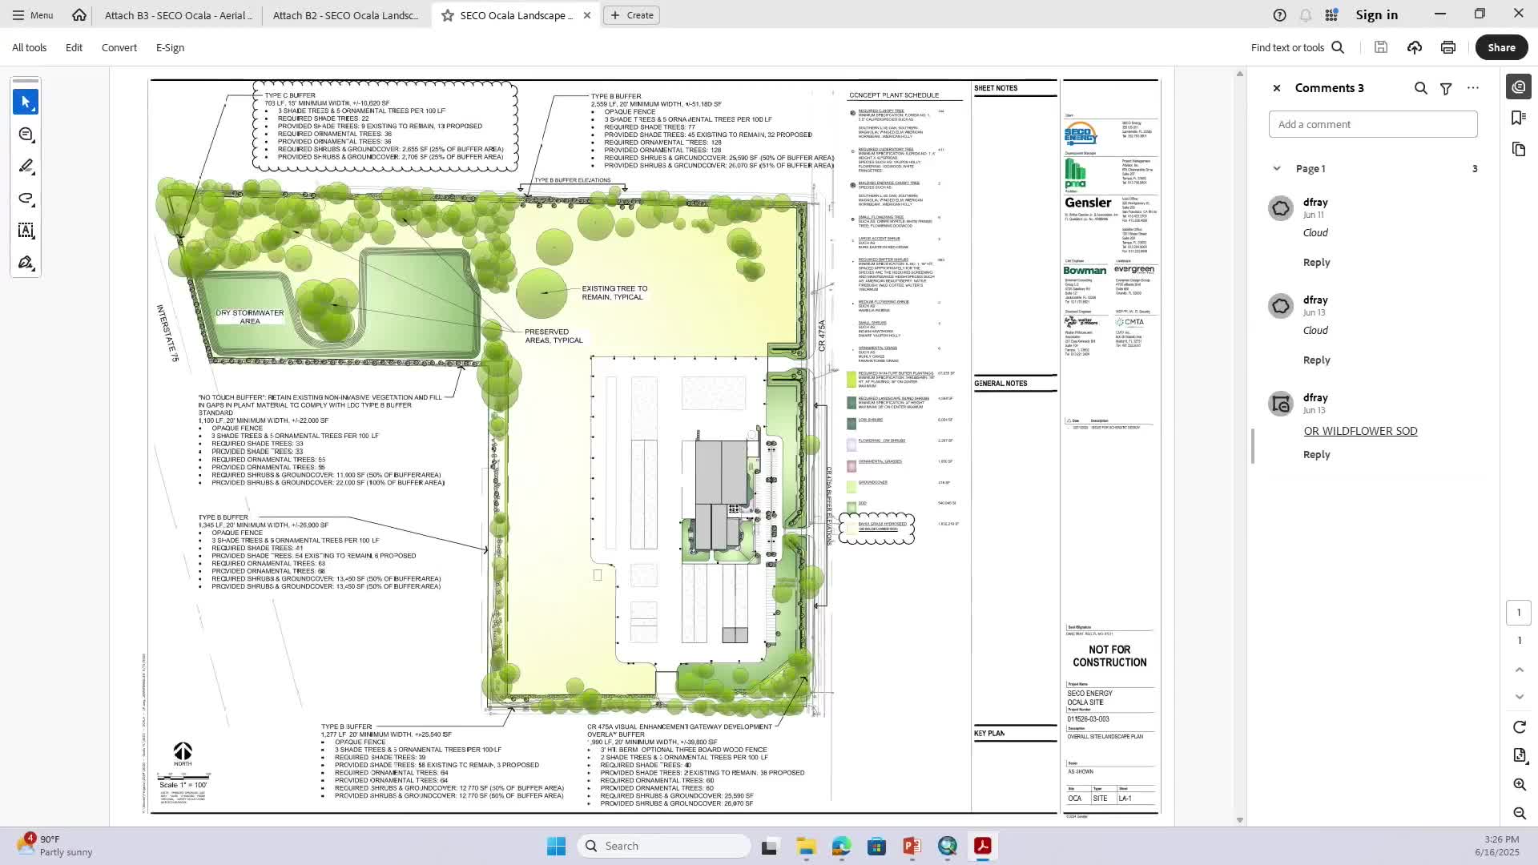Open notifications bell

pos(1305,15)
